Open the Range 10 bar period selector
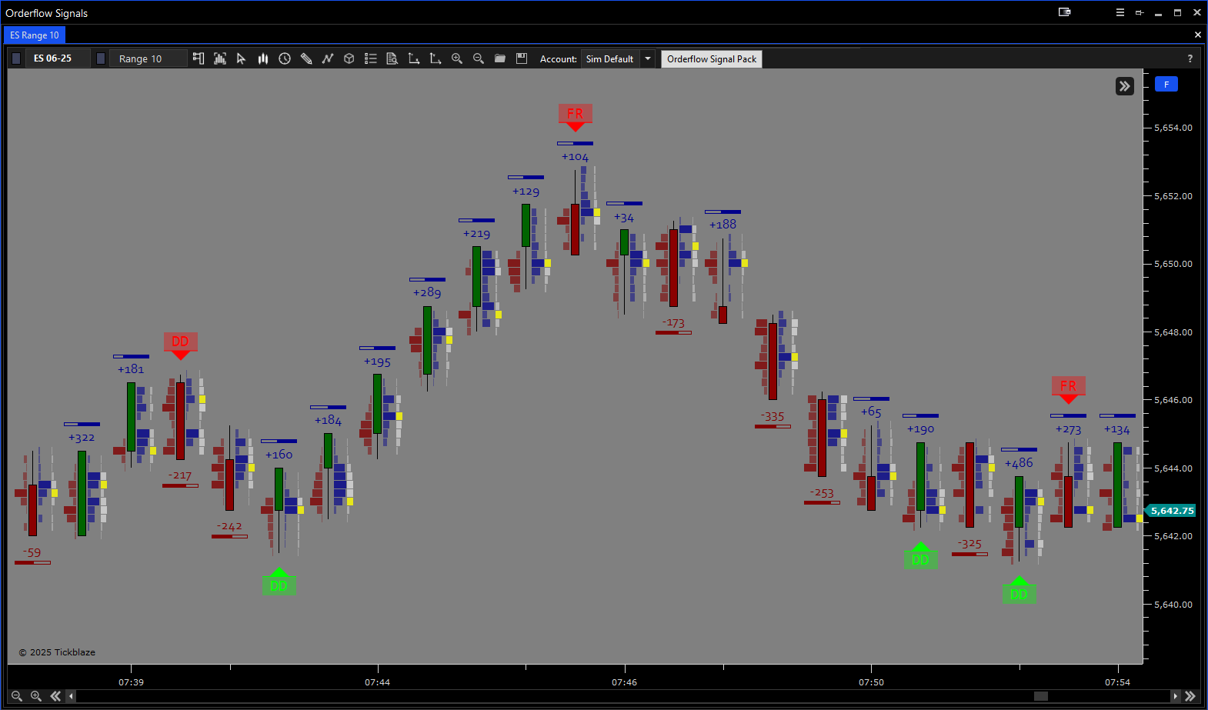The image size is (1208, 710). (x=148, y=58)
